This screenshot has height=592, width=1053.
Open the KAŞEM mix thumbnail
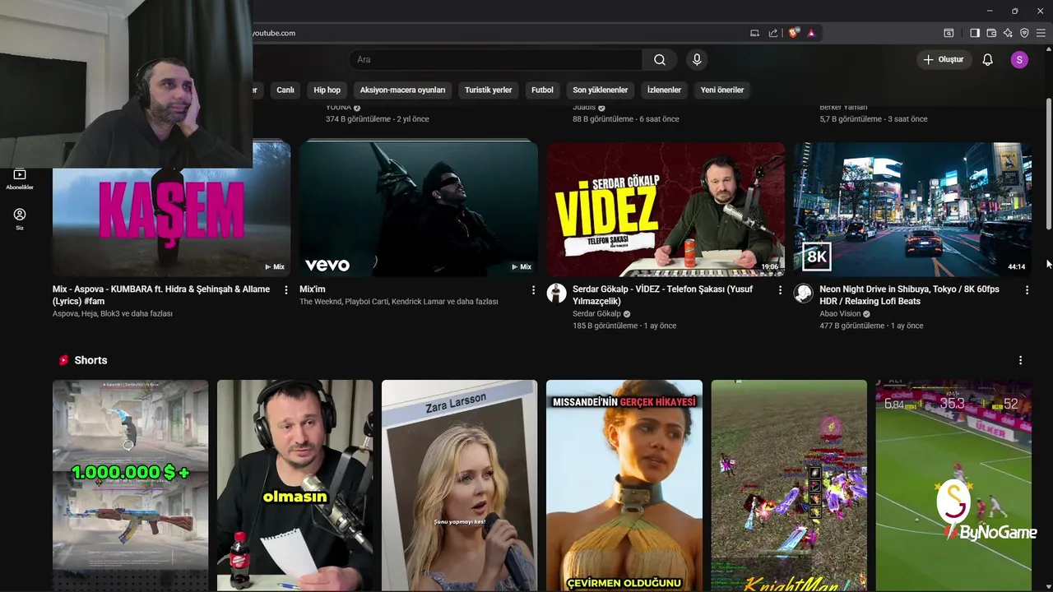point(171,209)
